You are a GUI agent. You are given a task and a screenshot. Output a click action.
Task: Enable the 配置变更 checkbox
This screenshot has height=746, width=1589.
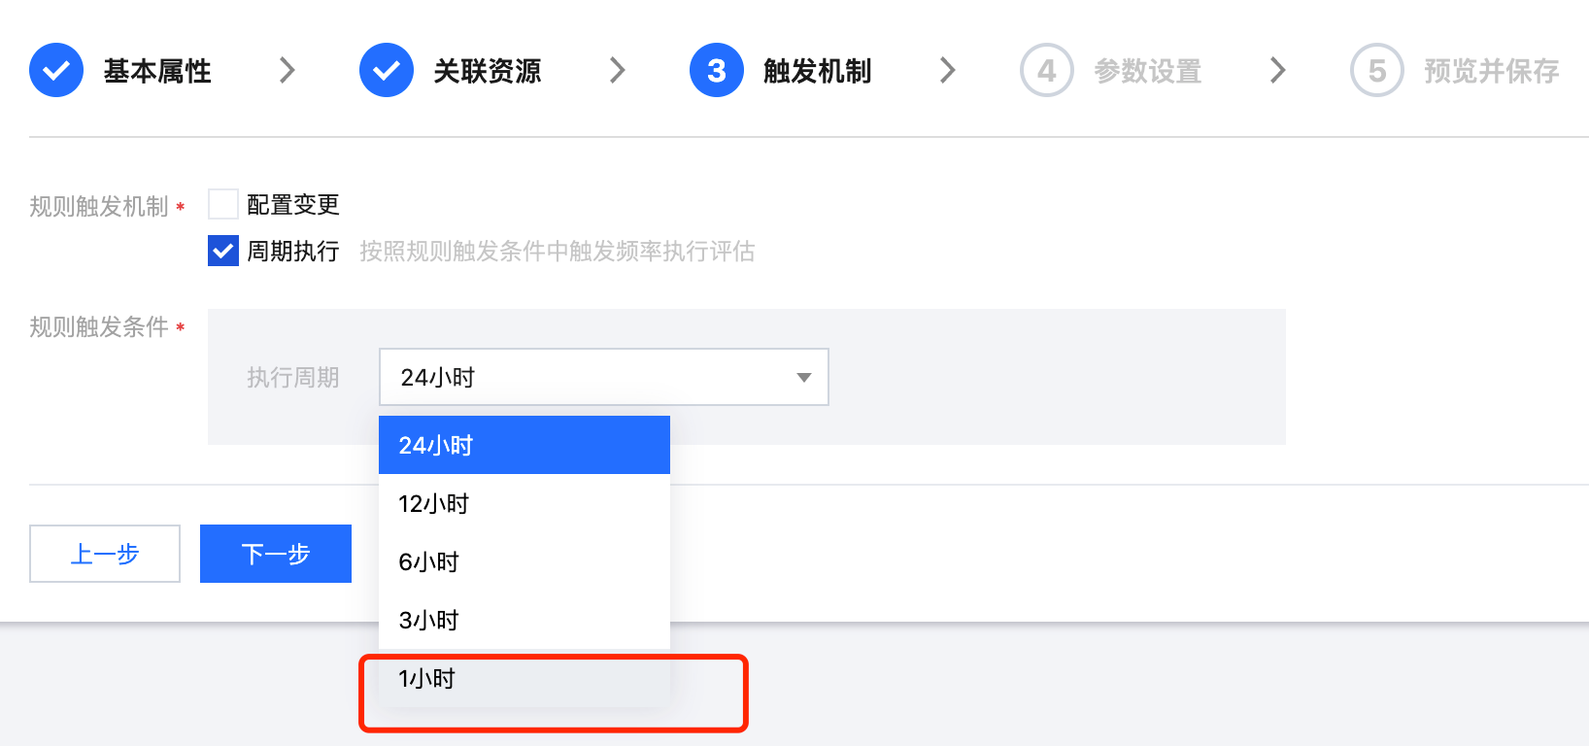pyautogui.click(x=223, y=204)
